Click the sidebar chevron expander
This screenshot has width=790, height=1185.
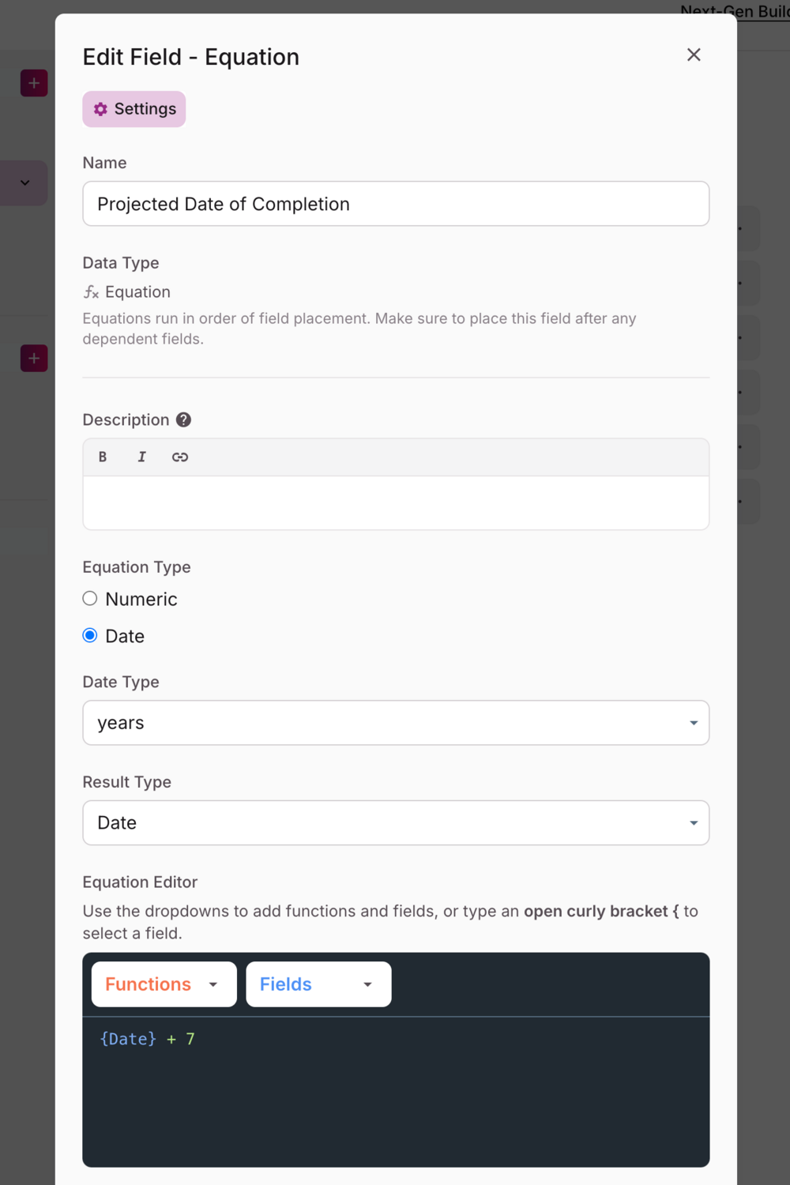click(25, 183)
